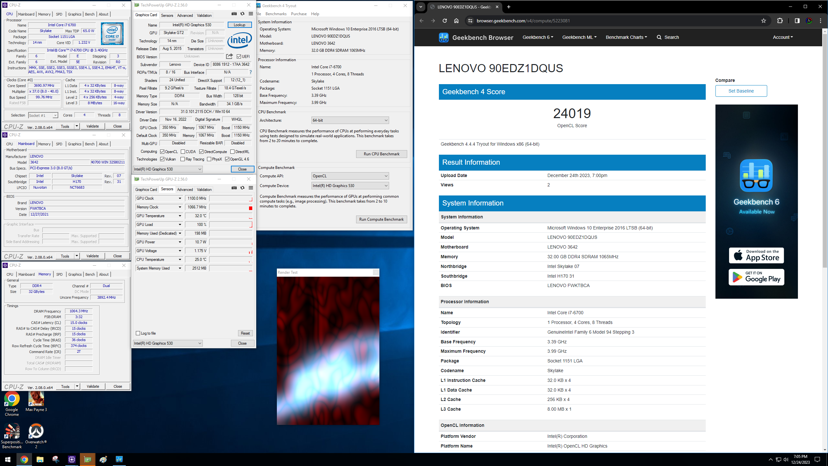Click Search magnifier in Geekbench navbar
Screen dimensions: 828x466
pyautogui.click(x=659, y=38)
